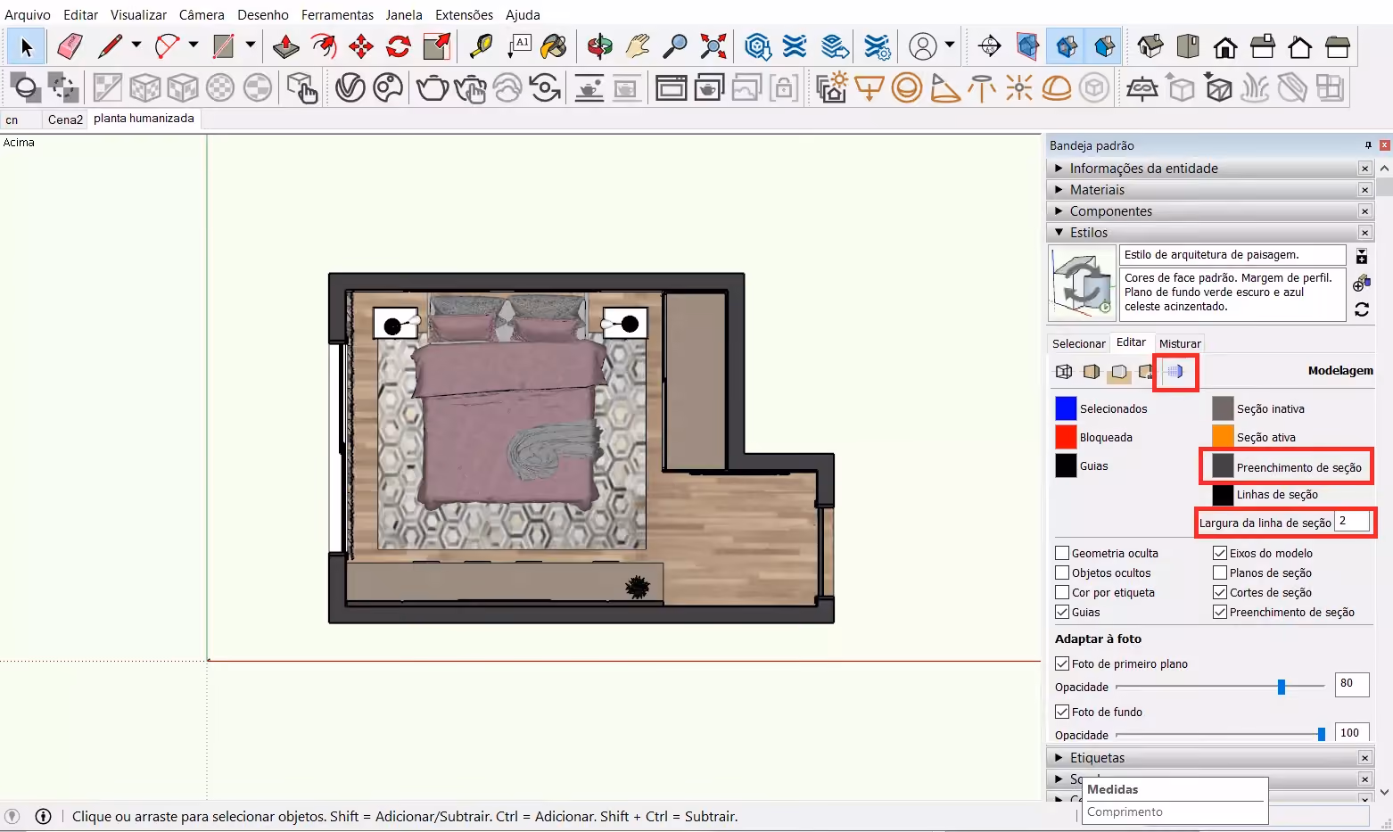Viewport: 1393px width, 832px height.
Task: Click the orange Seção ativa swatch
Action: [x=1223, y=437]
